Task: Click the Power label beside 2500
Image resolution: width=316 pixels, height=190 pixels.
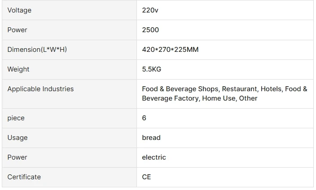Action: [17, 30]
